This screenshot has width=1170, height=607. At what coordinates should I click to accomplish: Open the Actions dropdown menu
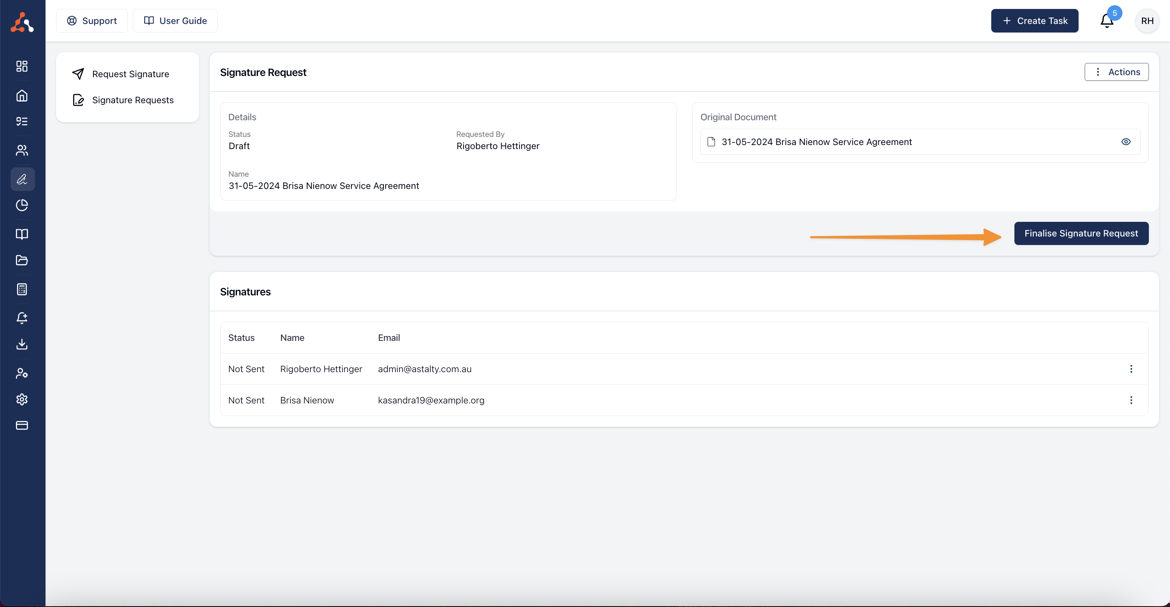point(1116,72)
